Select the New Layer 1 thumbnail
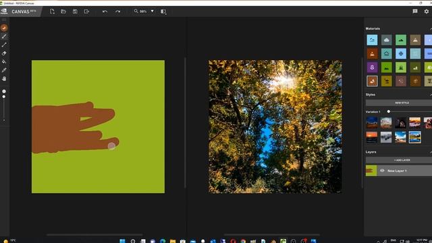Viewport: 432px width, 243px height. 371,171
